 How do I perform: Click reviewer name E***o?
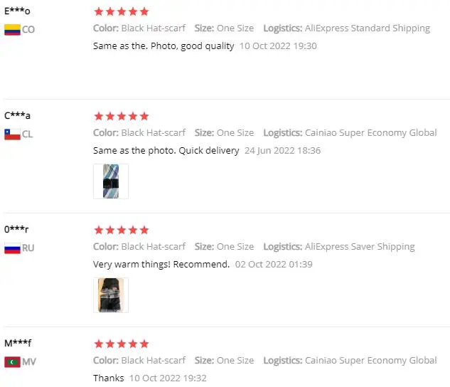[x=17, y=11]
